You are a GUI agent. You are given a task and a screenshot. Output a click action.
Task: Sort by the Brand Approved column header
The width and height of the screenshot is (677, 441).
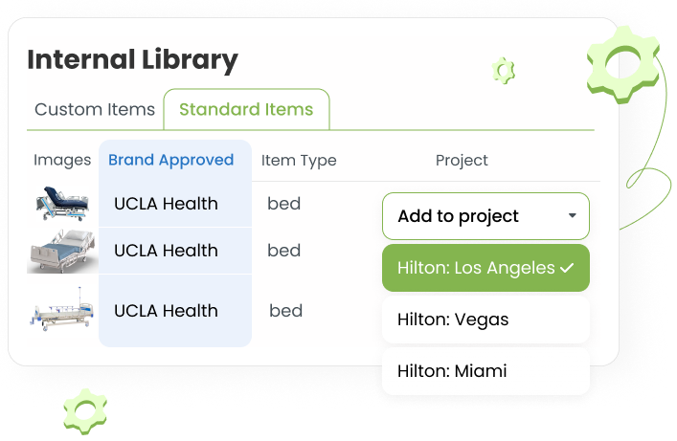[x=171, y=160]
